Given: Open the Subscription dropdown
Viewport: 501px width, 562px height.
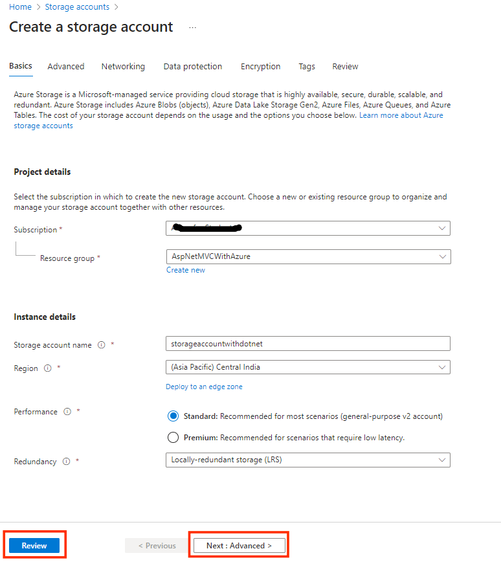Looking at the screenshot, I should click(308, 229).
